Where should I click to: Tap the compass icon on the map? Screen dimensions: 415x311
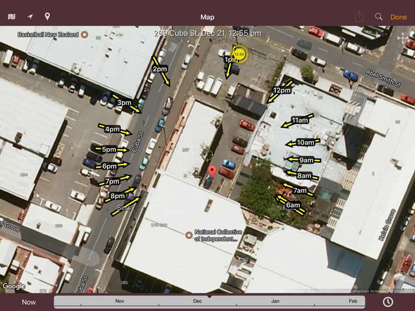[x=403, y=38]
